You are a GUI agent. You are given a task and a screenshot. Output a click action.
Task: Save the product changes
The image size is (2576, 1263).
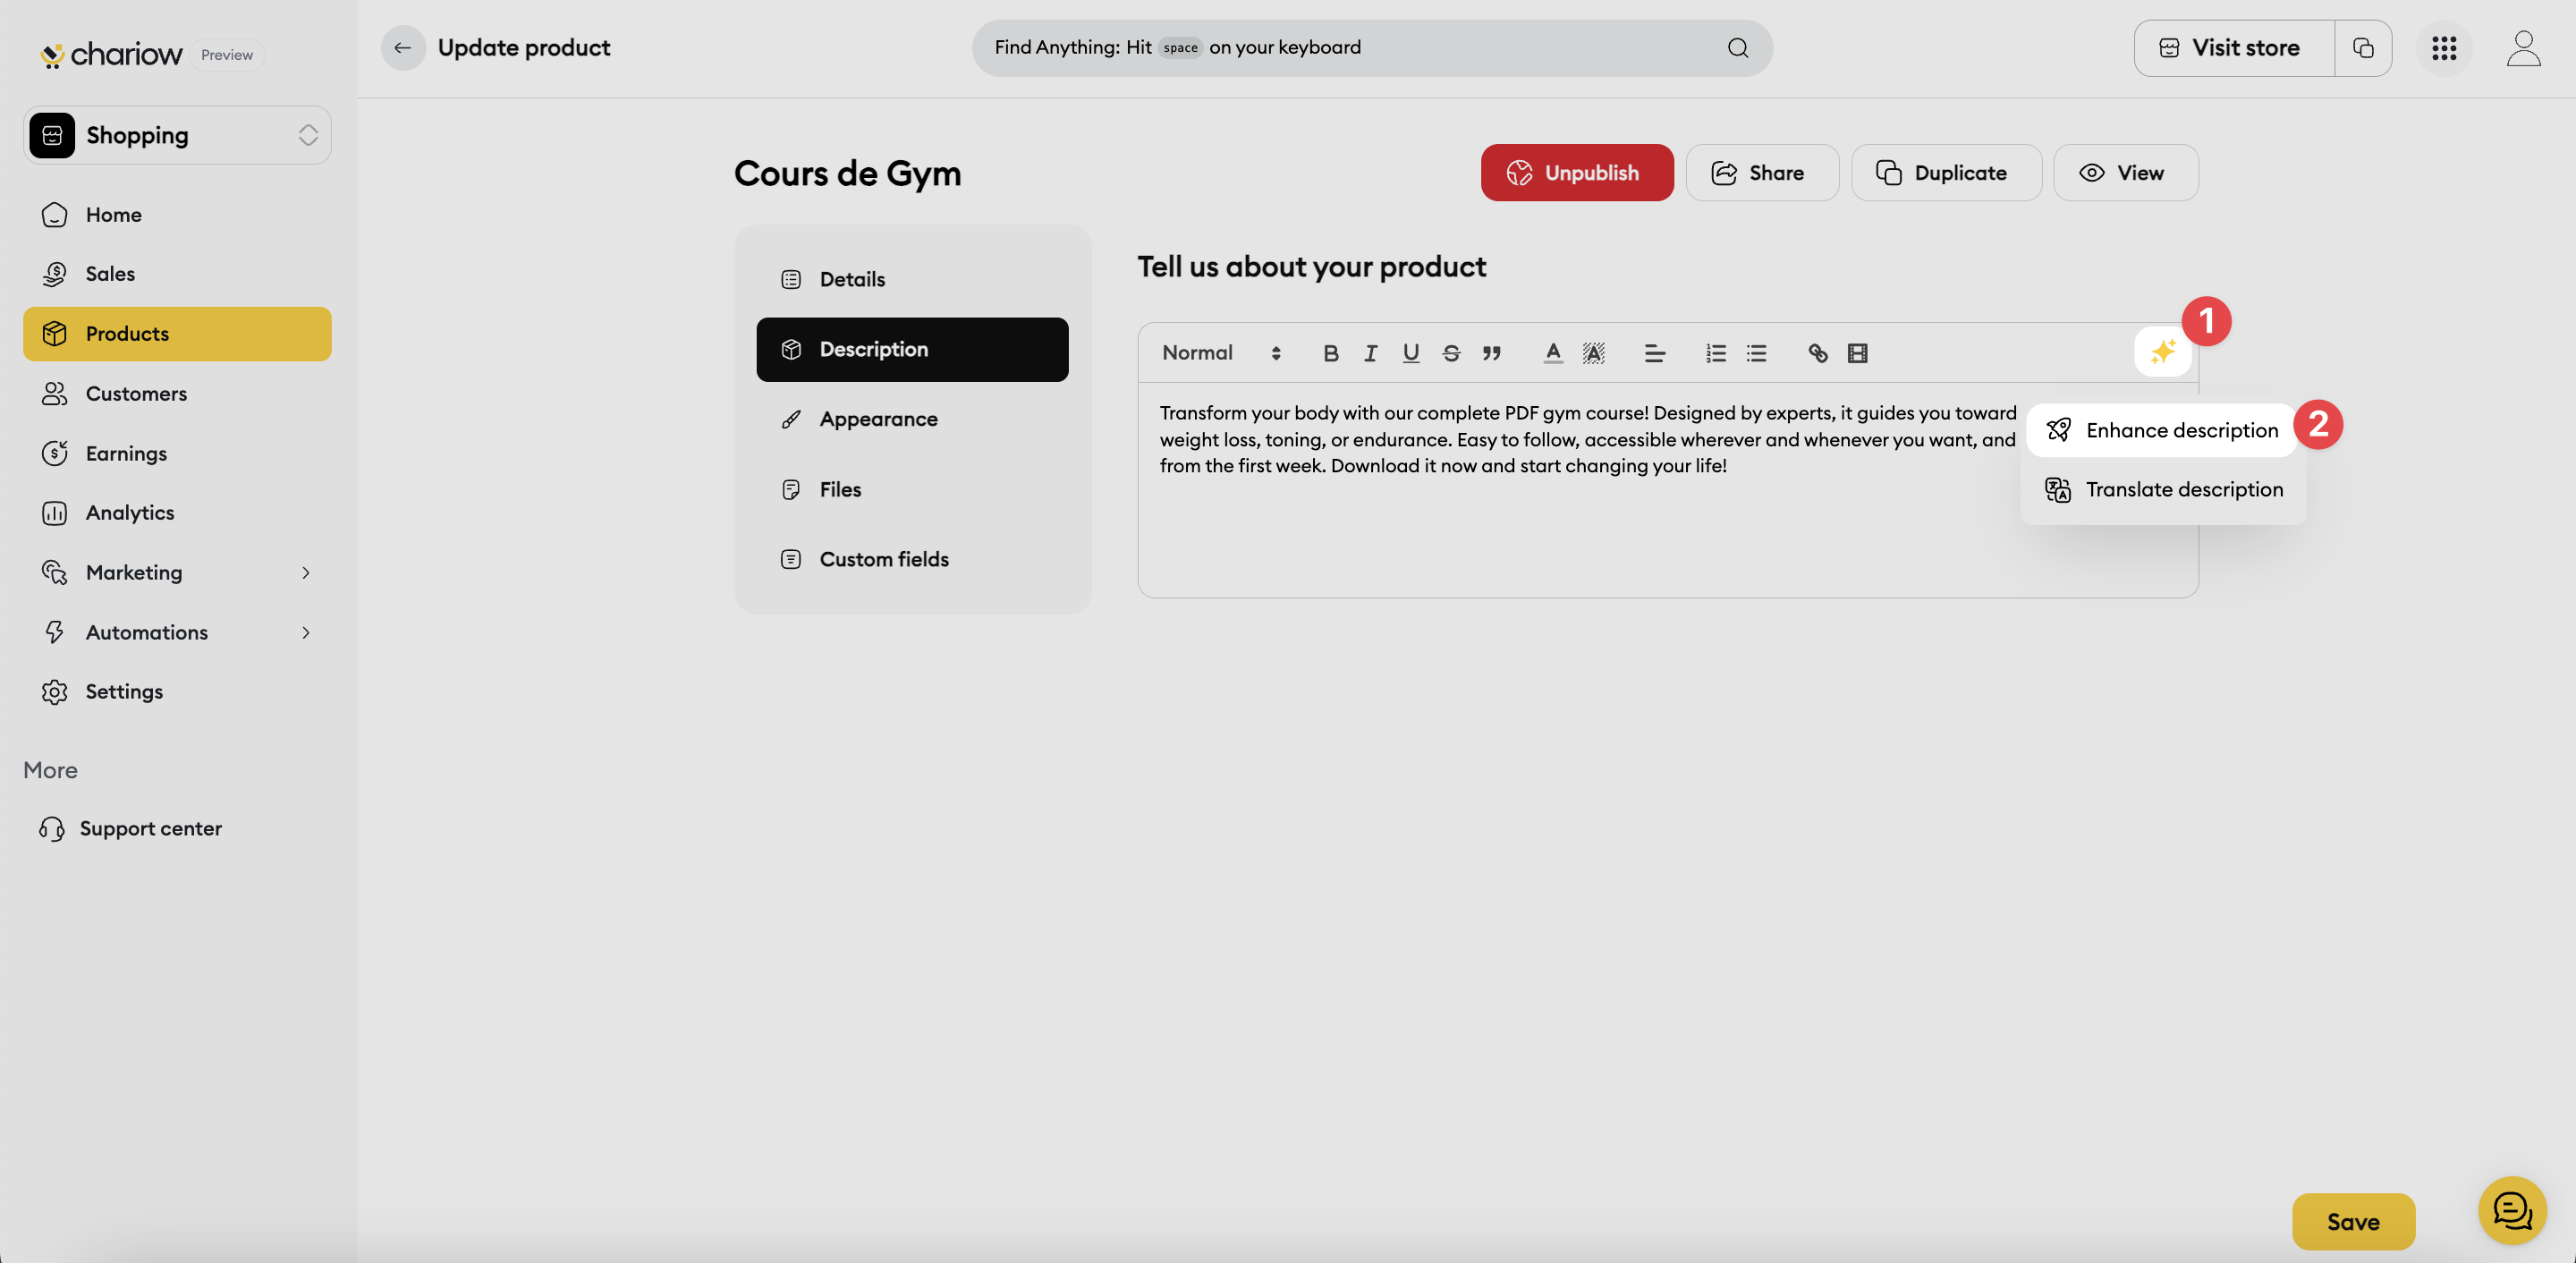tap(2353, 1221)
